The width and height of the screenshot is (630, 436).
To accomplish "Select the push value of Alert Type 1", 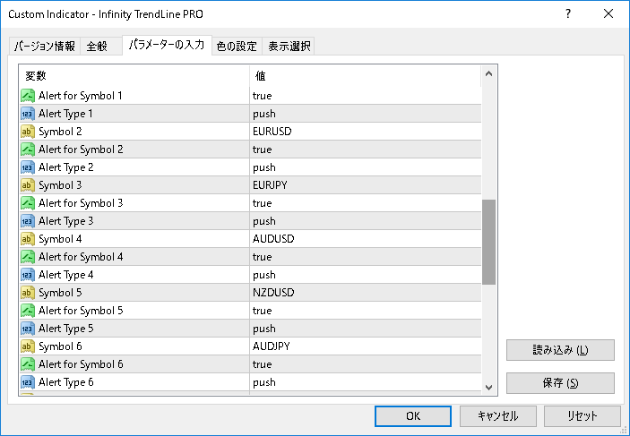I will click(366, 114).
